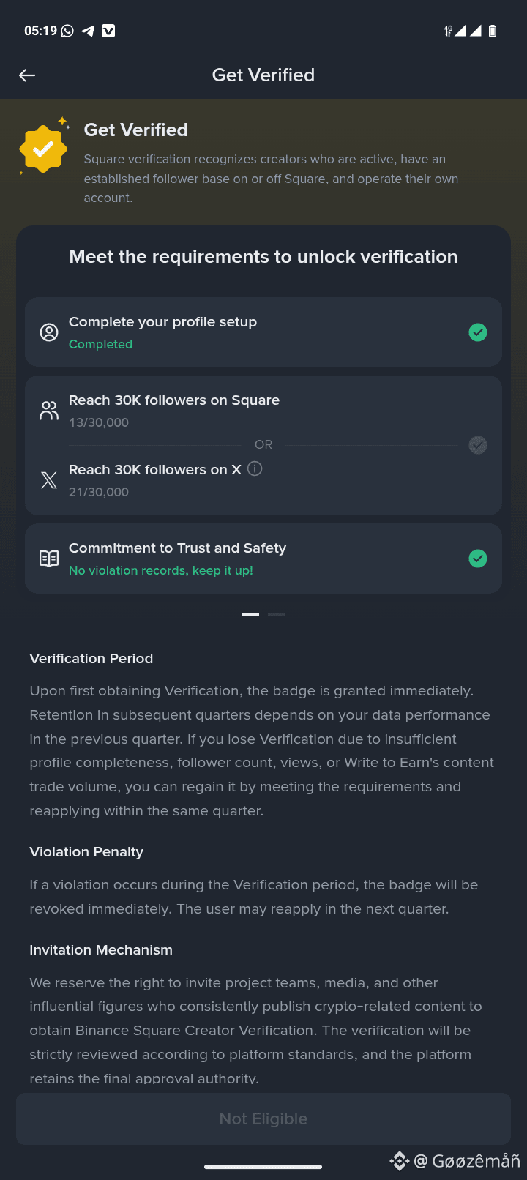The width and height of the screenshot is (527, 1180).
Task: Tap grey checkmark for follower requirement
Action: [x=478, y=445]
